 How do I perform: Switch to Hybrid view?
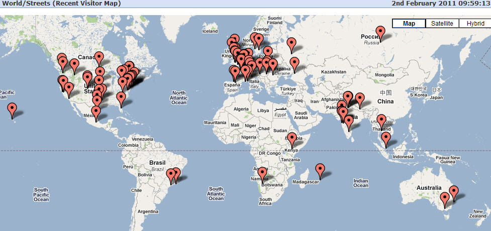(475, 24)
